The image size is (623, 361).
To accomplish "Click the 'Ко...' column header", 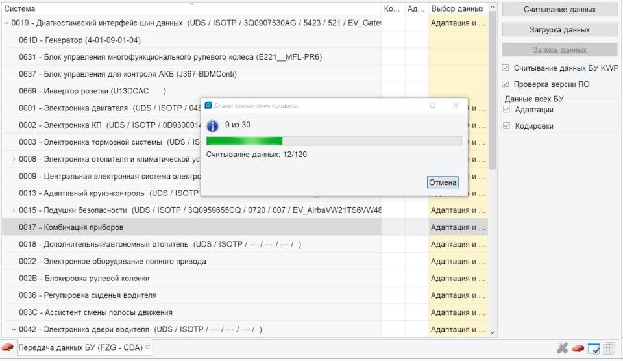I will click(393, 8).
